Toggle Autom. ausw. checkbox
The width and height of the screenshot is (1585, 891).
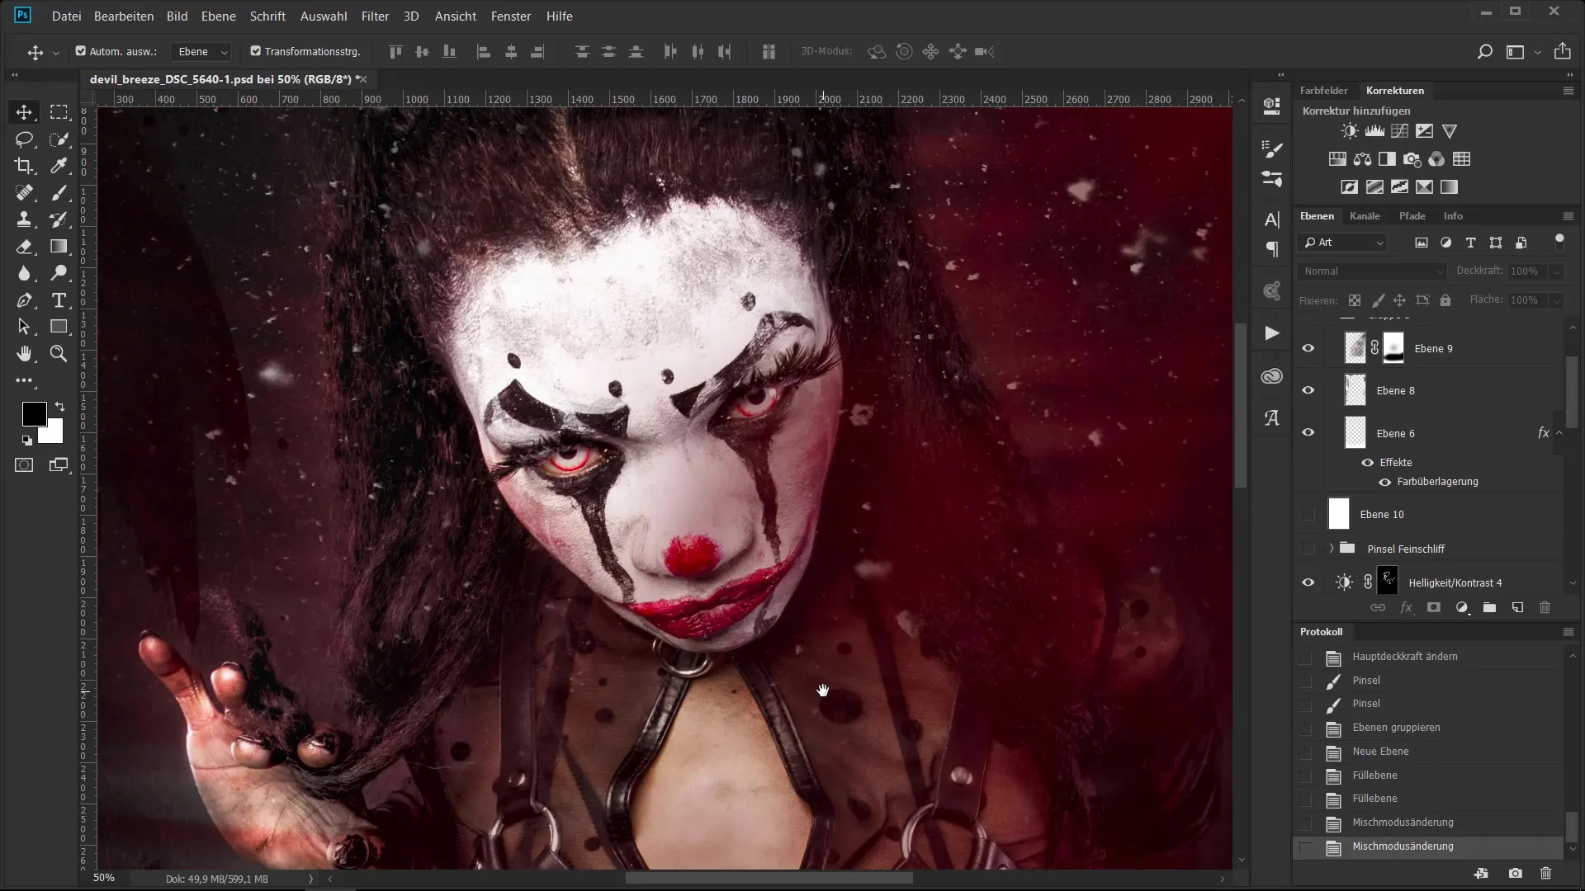[81, 51]
